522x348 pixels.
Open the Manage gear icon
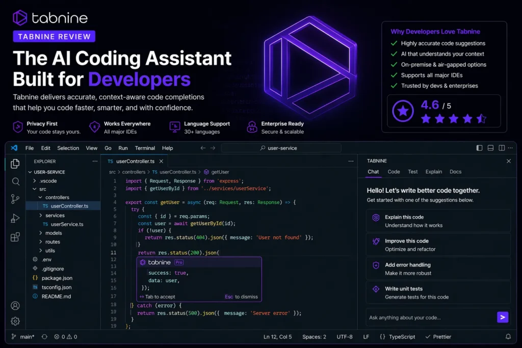(x=15, y=321)
